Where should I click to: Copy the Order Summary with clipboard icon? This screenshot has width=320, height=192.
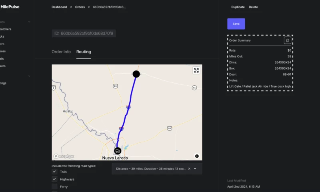[x=287, y=40]
